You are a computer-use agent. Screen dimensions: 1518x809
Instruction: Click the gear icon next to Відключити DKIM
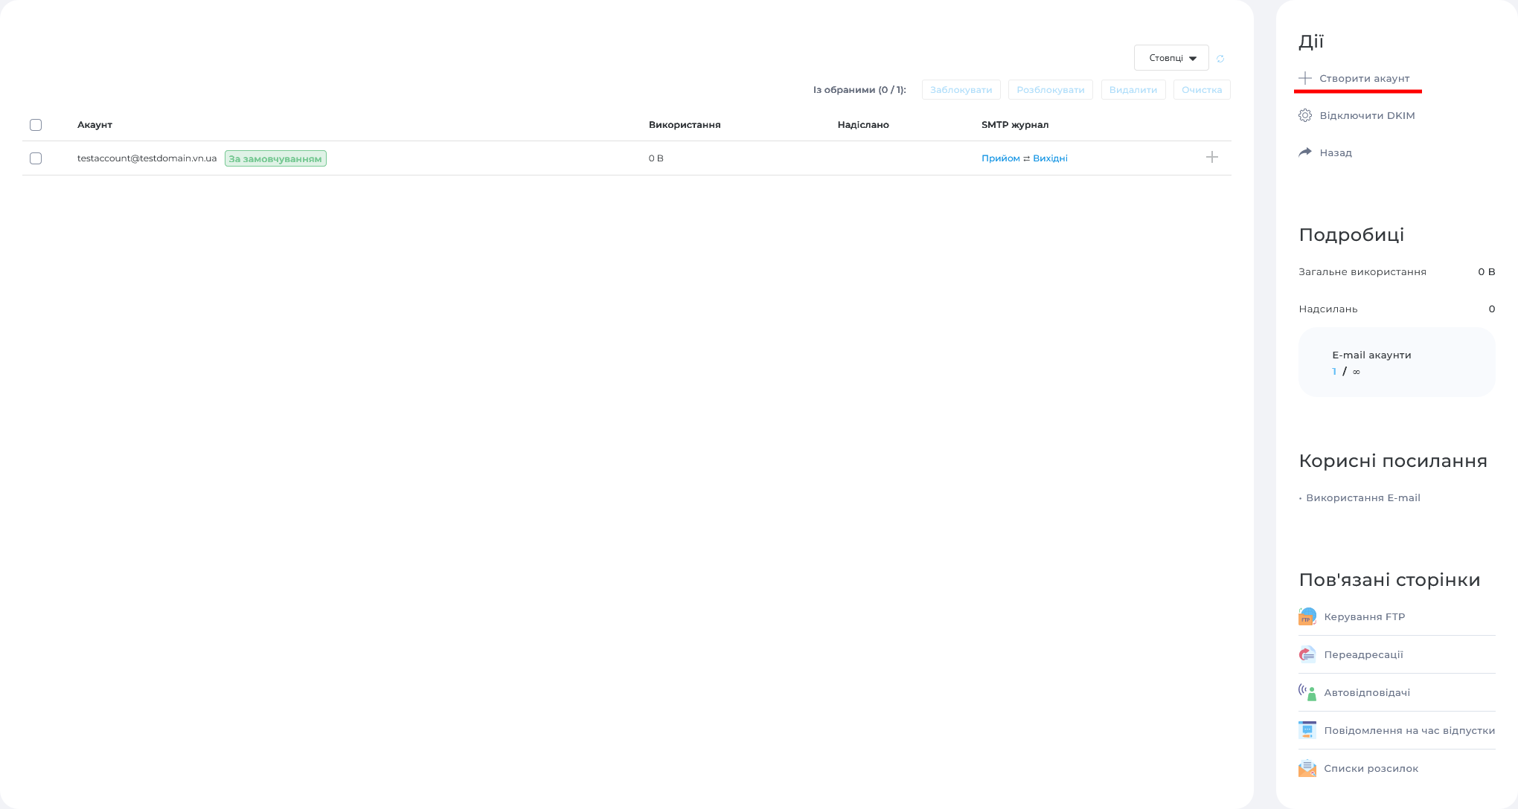pyautogui.click(x=1305, y=115)
